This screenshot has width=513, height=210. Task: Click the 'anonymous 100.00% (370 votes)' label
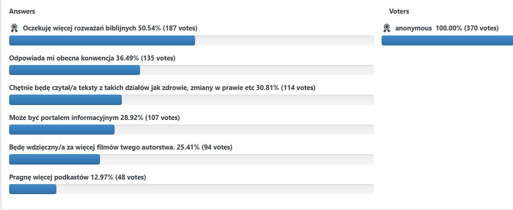pos(447,28)
